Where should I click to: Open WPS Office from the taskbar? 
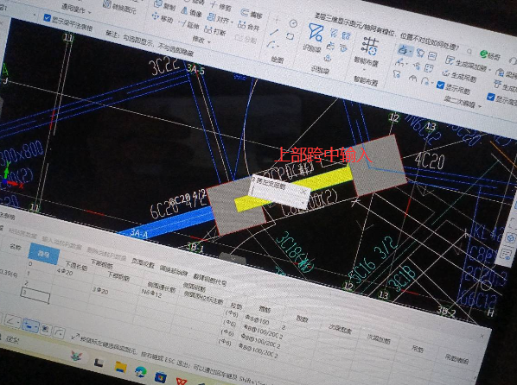[182, 382]
